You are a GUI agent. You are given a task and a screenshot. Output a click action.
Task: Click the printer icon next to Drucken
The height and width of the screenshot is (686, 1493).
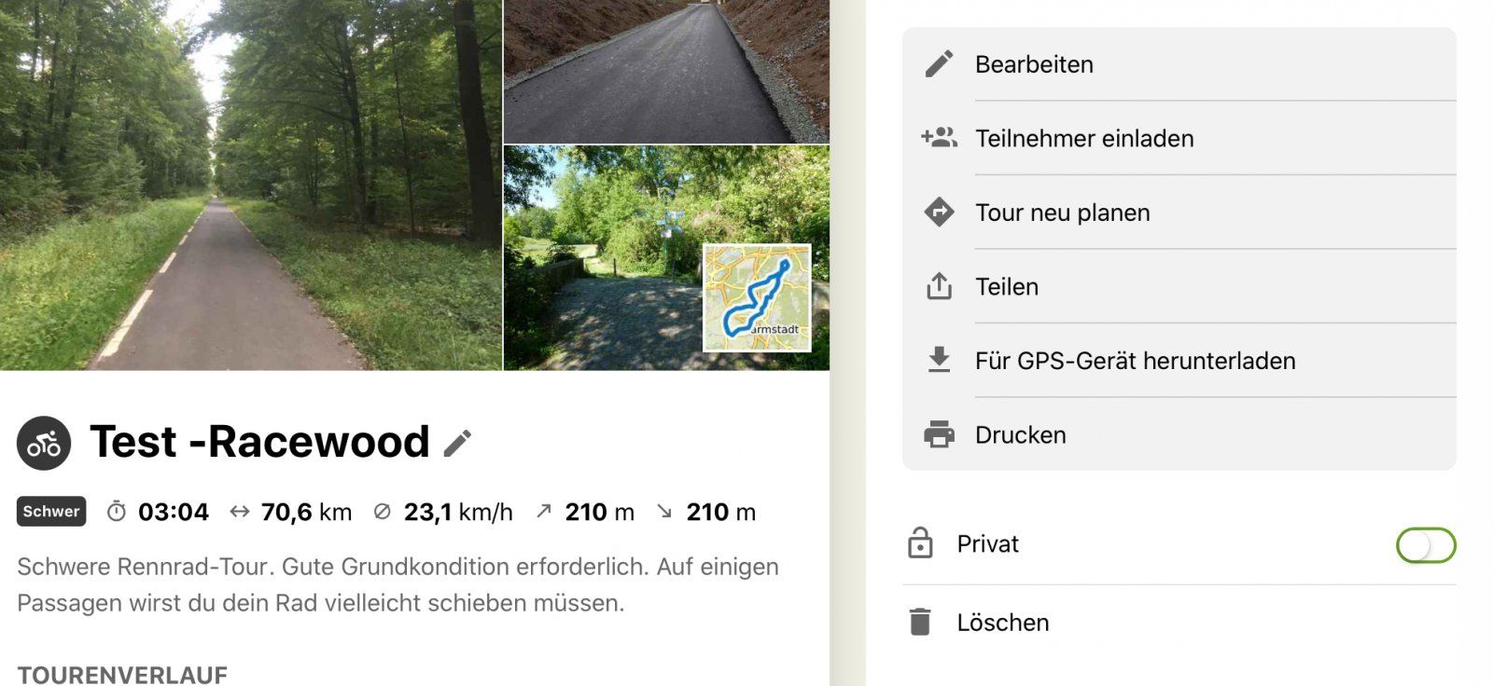coord(939,434)
